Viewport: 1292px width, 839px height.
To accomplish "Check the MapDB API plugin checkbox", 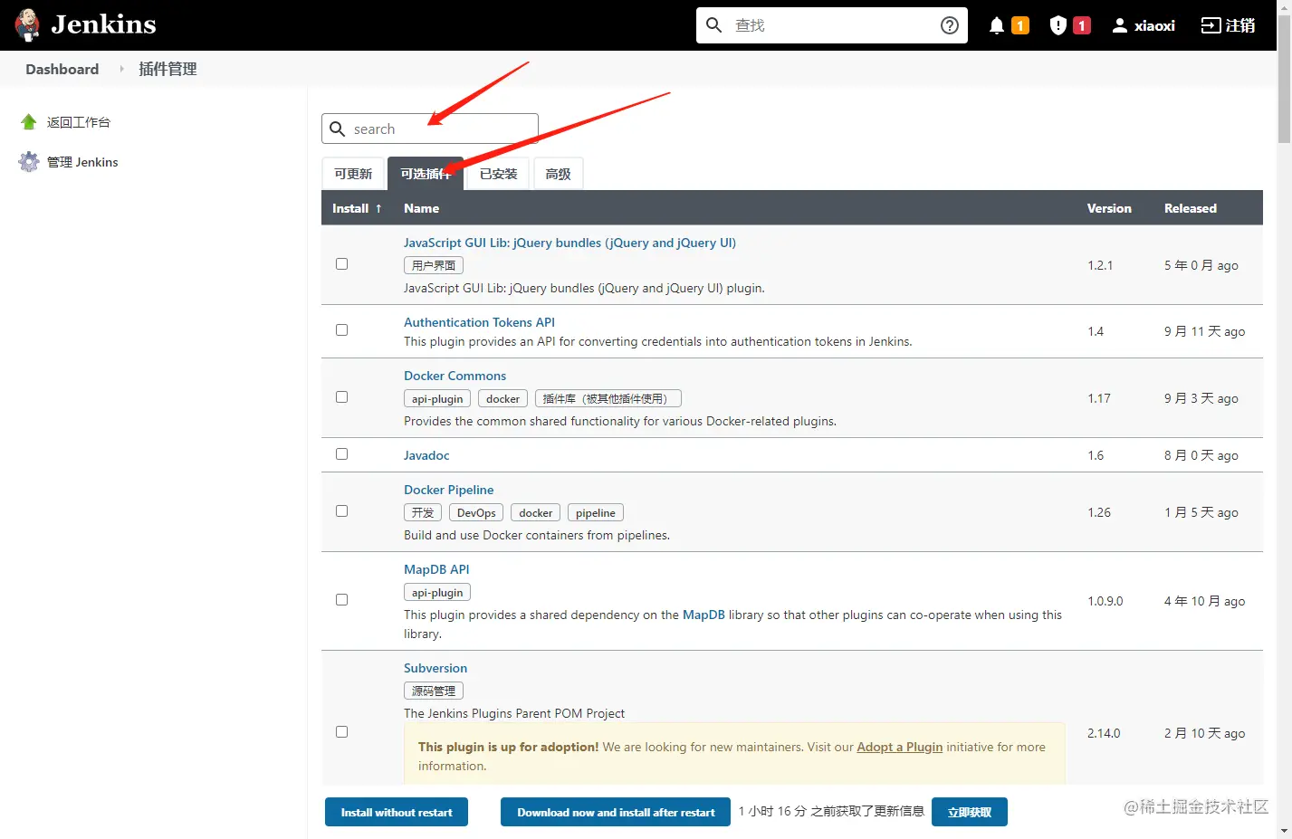I will (x=341, y=600).
